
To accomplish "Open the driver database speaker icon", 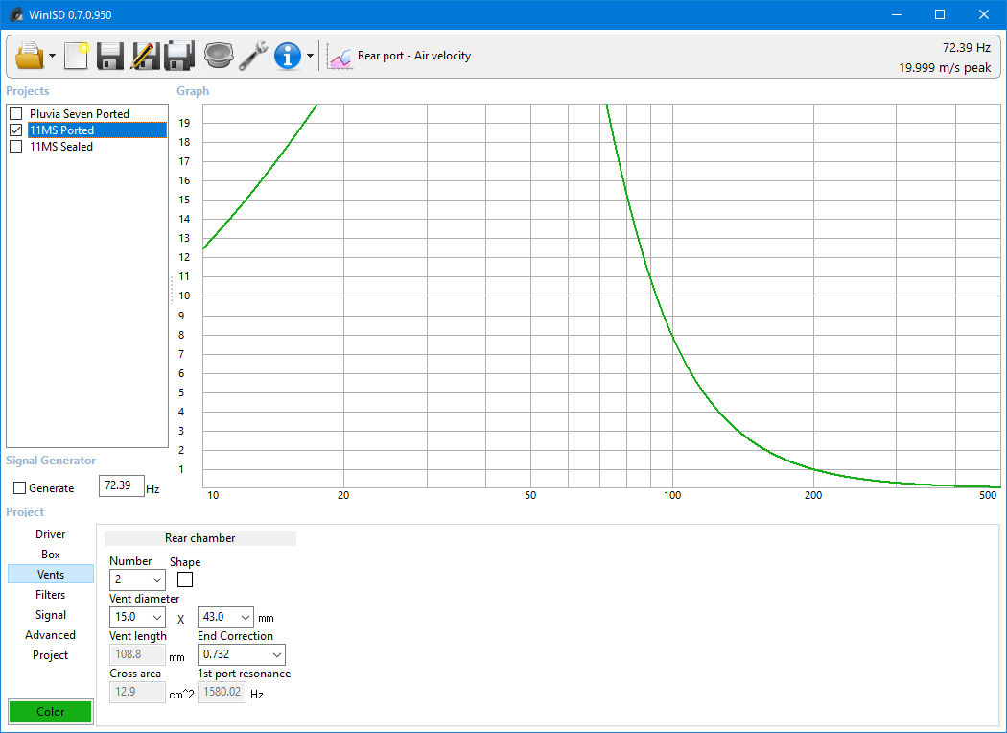I will pyautogui.click(x=219, y=56).
